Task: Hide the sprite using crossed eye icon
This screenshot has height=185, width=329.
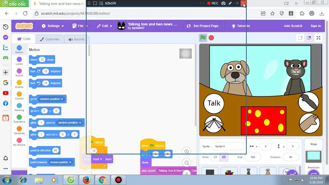Action: (x=224, y=157)
